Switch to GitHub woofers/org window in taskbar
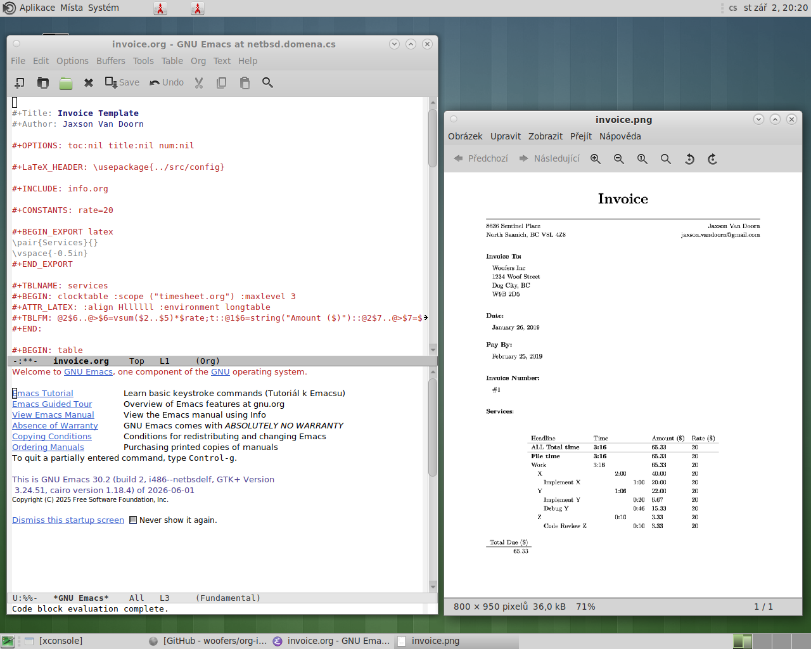The height and width of the screenshot is (649, 811). click(208, 641)
